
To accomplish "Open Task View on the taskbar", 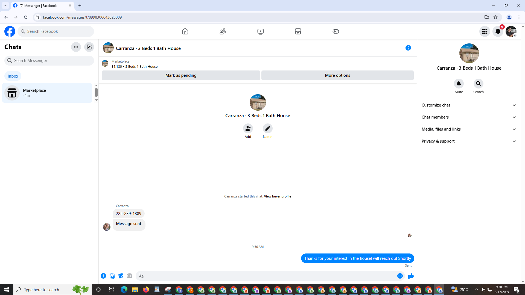I will 111,290.
